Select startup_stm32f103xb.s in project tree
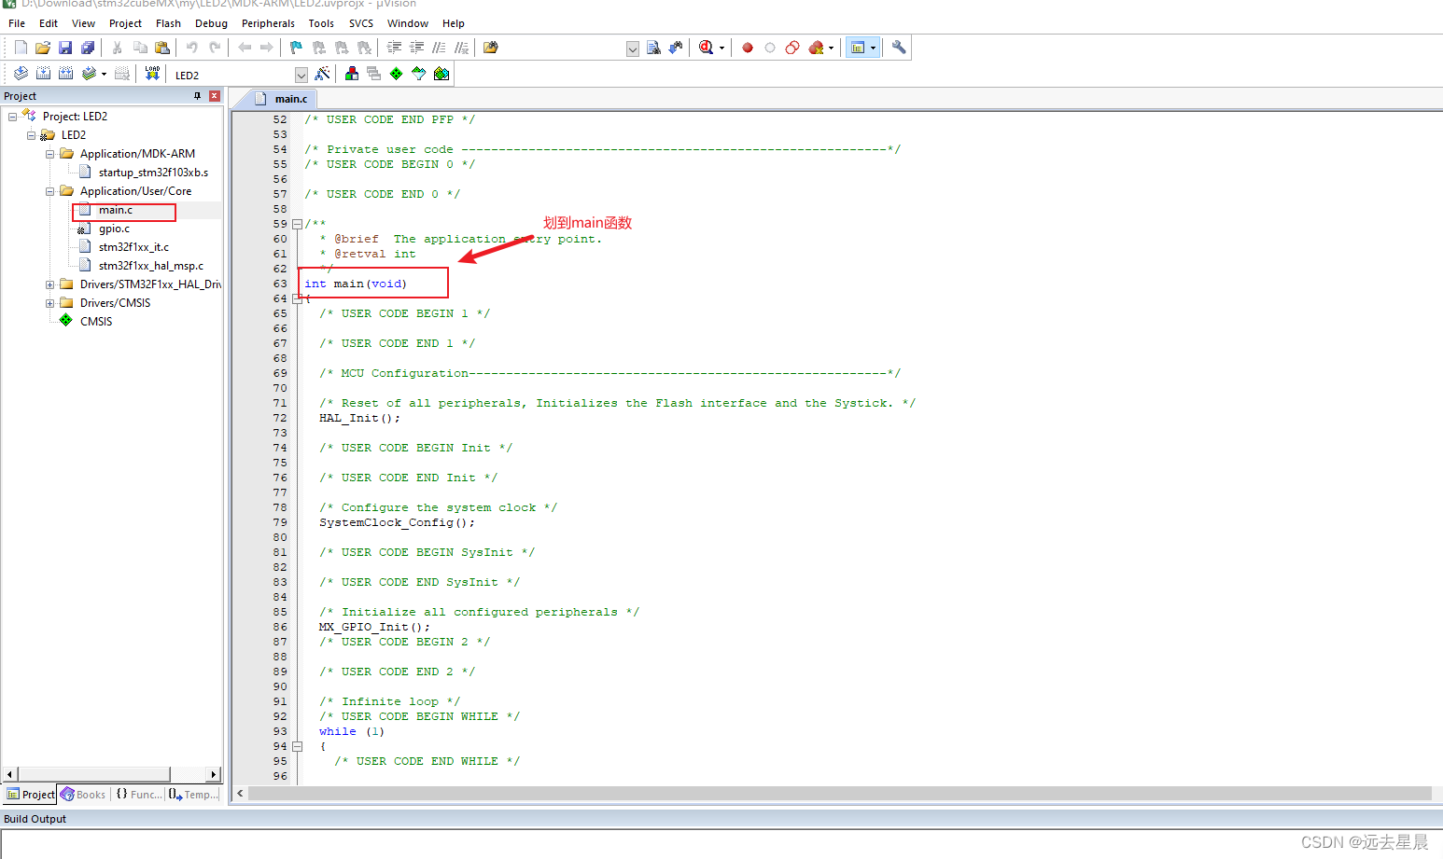This screenshot has height=859, width=1443. 153,173
